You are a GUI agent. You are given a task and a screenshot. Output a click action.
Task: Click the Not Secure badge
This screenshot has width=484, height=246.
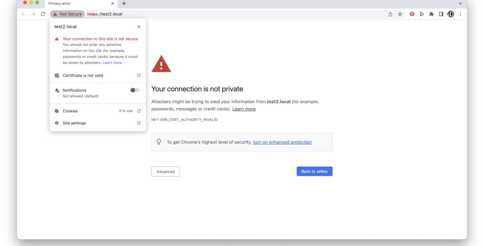tap(67, 14)
